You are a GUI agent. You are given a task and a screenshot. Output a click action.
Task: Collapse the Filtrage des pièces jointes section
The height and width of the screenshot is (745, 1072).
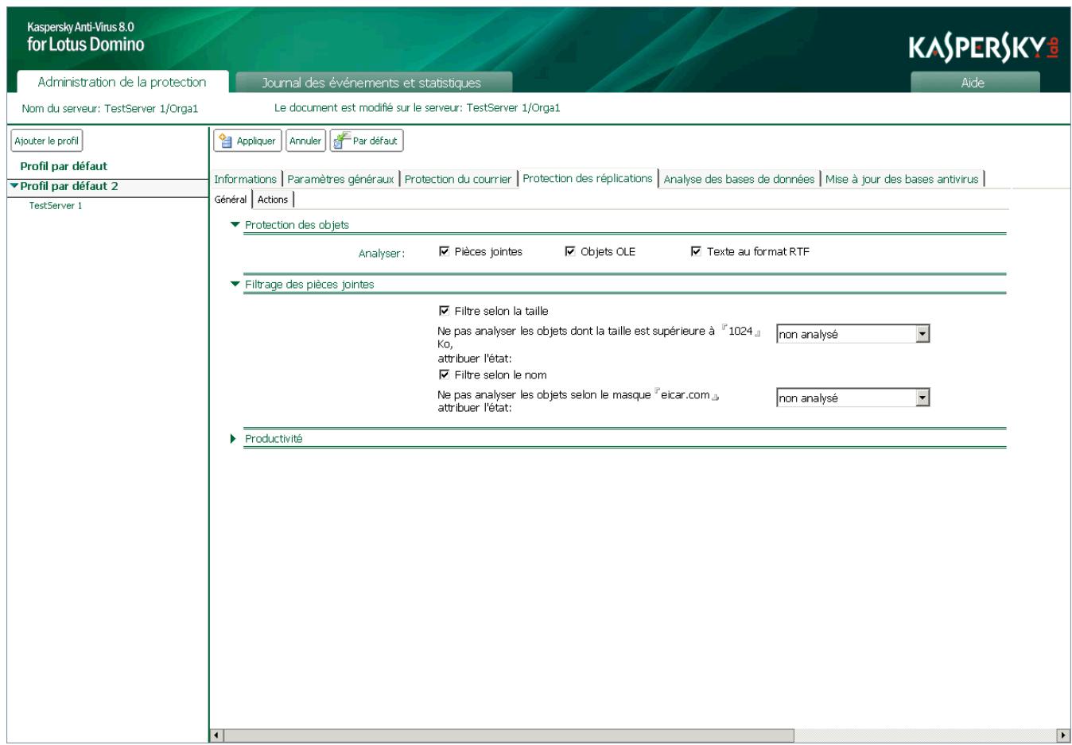pyautogui.click(x=235, y=284)
